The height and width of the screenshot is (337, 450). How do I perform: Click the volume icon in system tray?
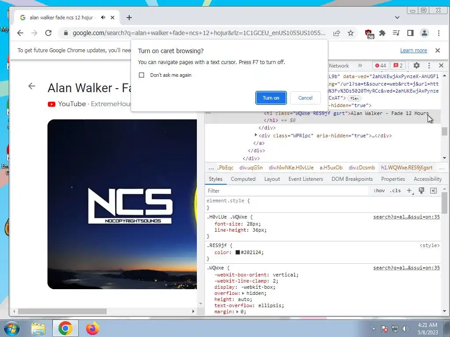point(406,329)
